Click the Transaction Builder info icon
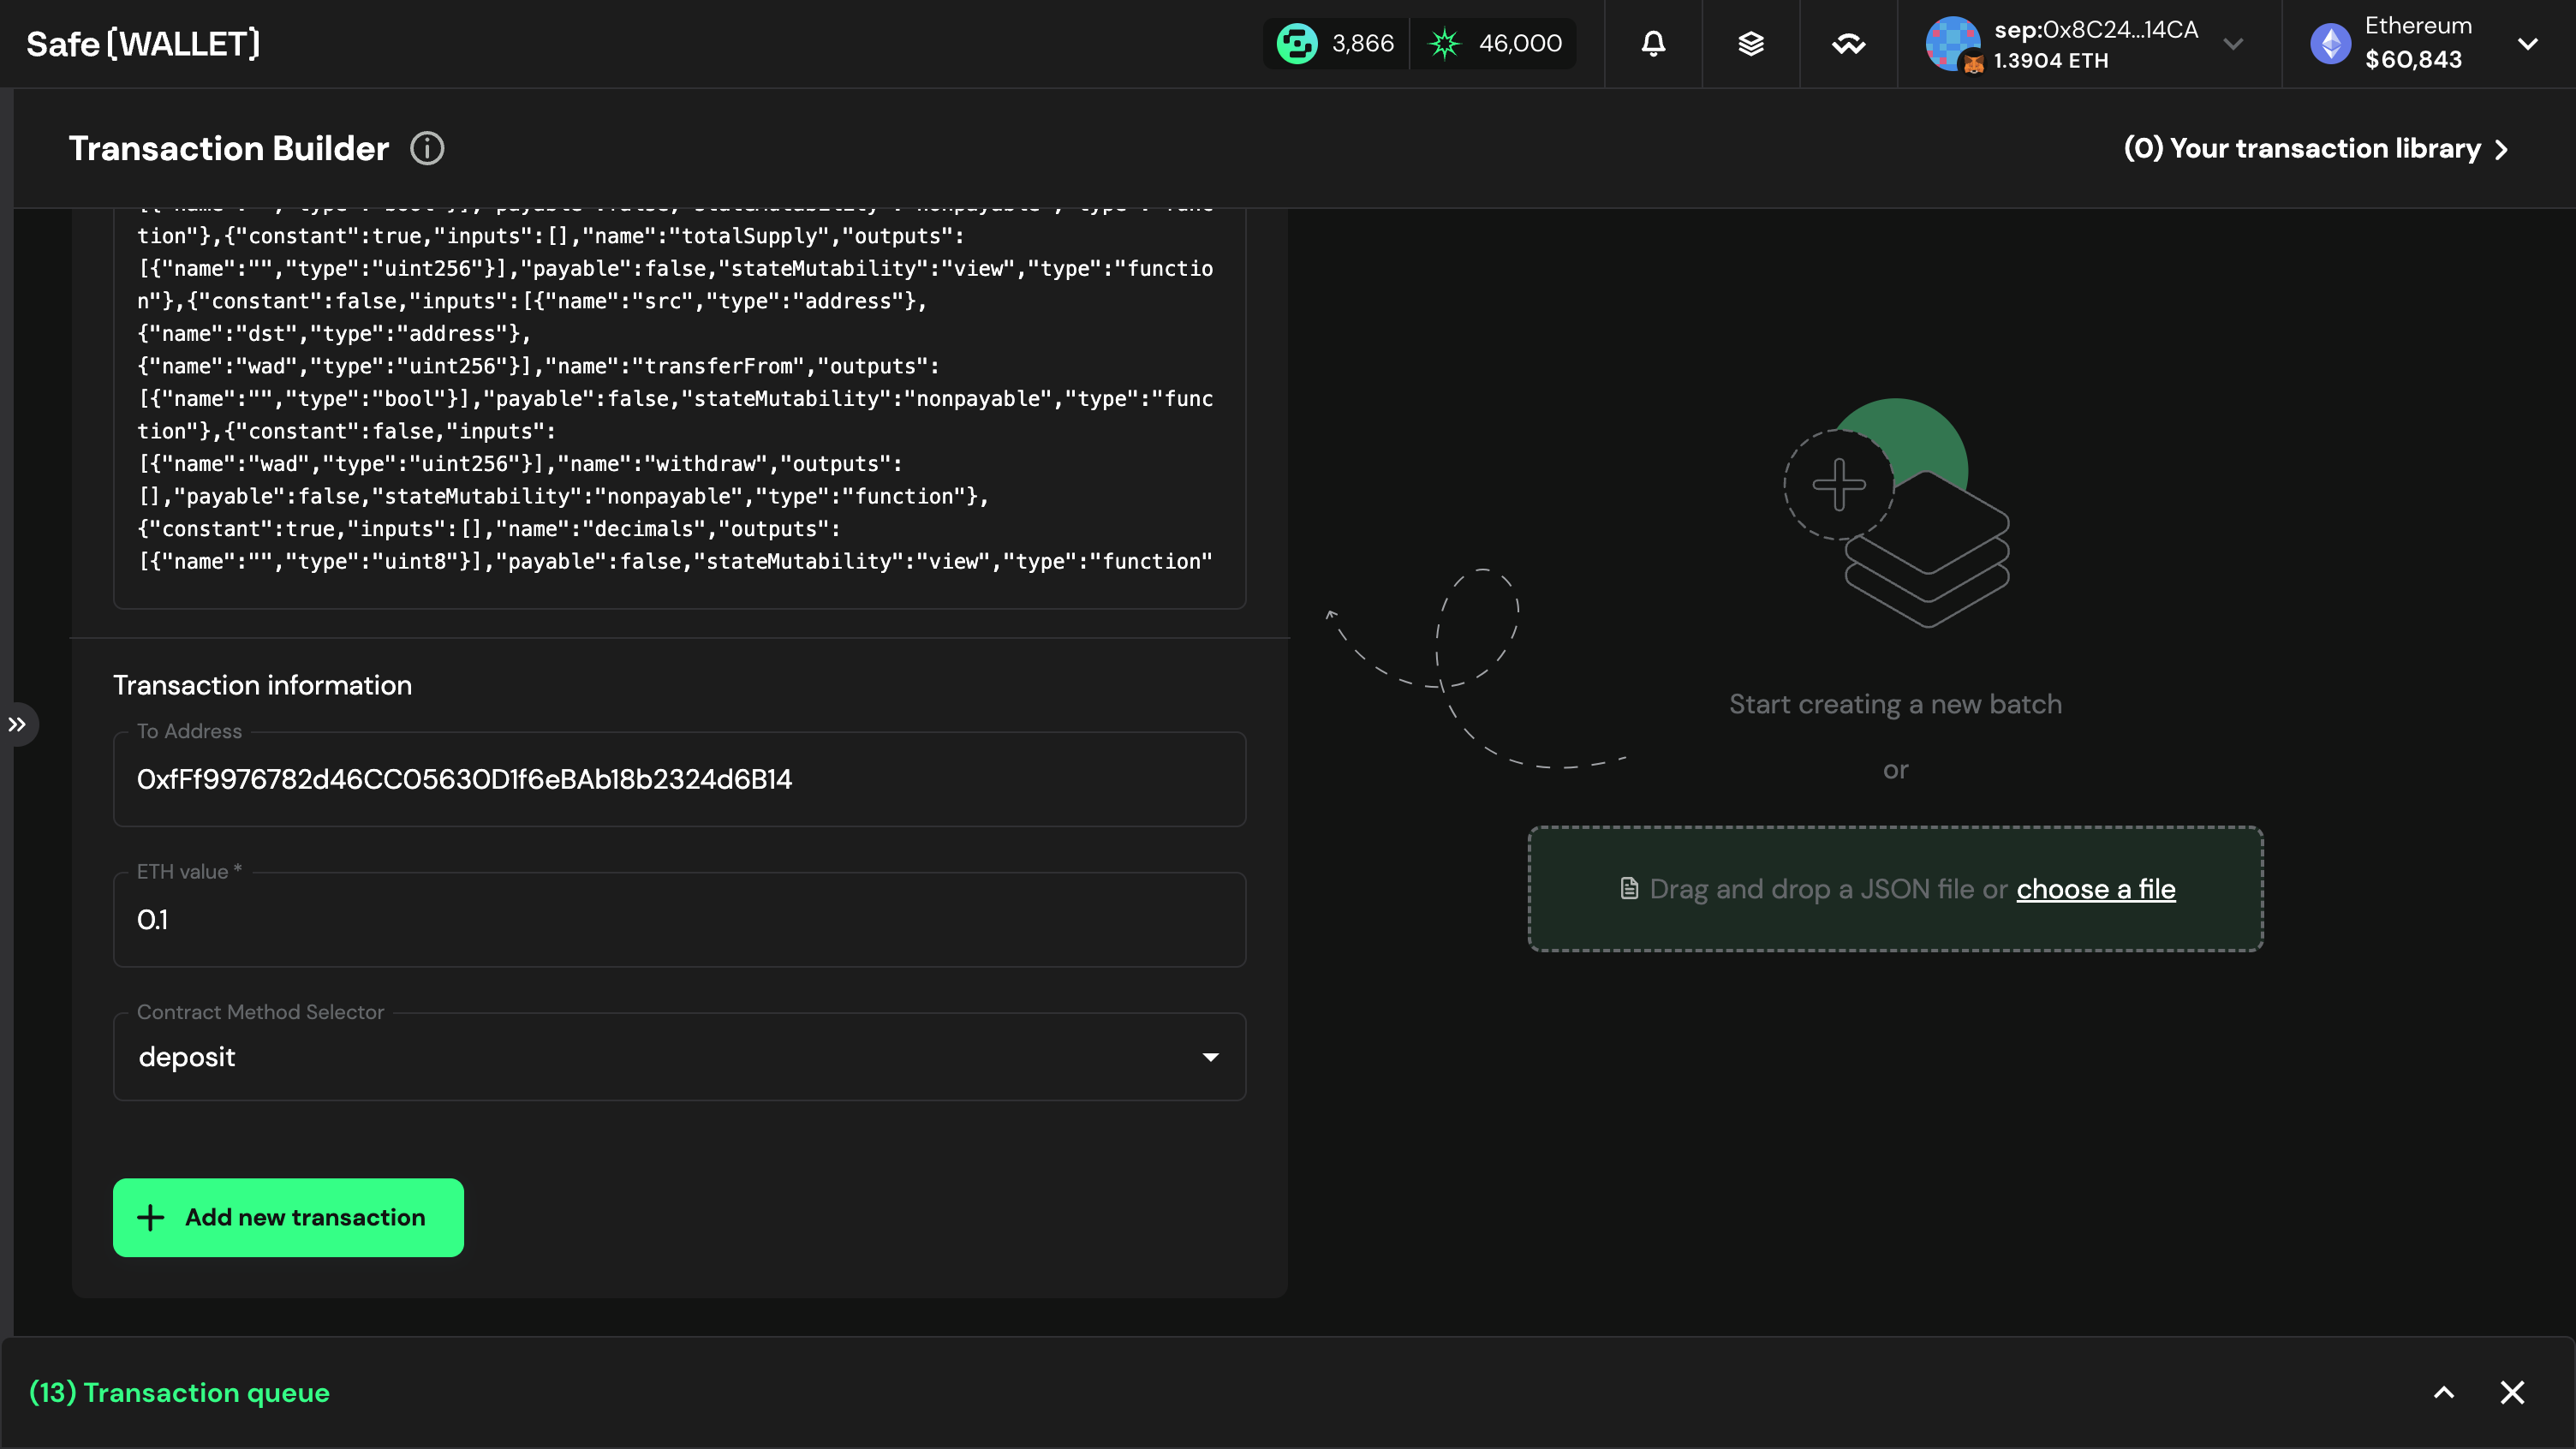The image size is (2576, 1449). [427, 148]
